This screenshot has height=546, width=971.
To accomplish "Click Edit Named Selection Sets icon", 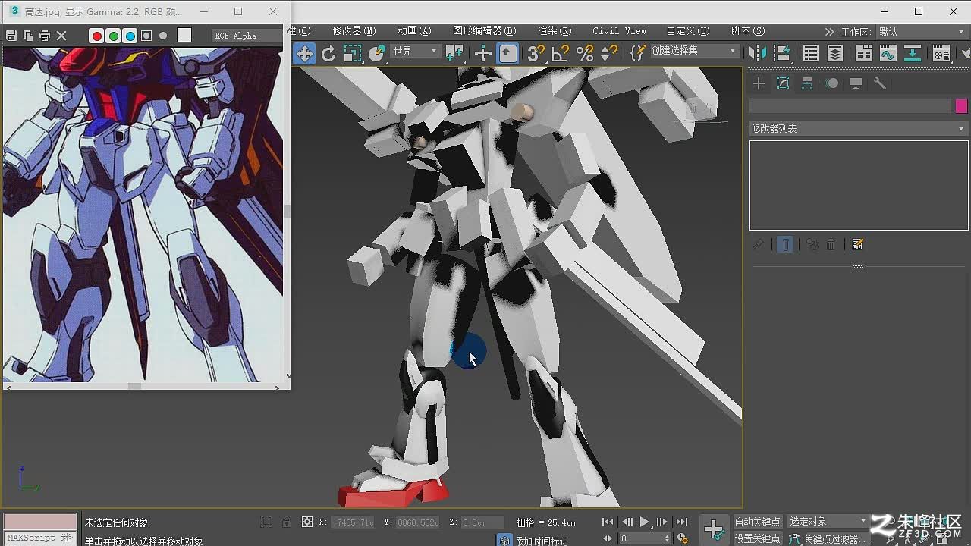I will pyautogui.click(x=637, y=53).
